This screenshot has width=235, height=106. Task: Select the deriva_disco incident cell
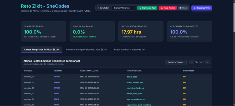[131, 77]
